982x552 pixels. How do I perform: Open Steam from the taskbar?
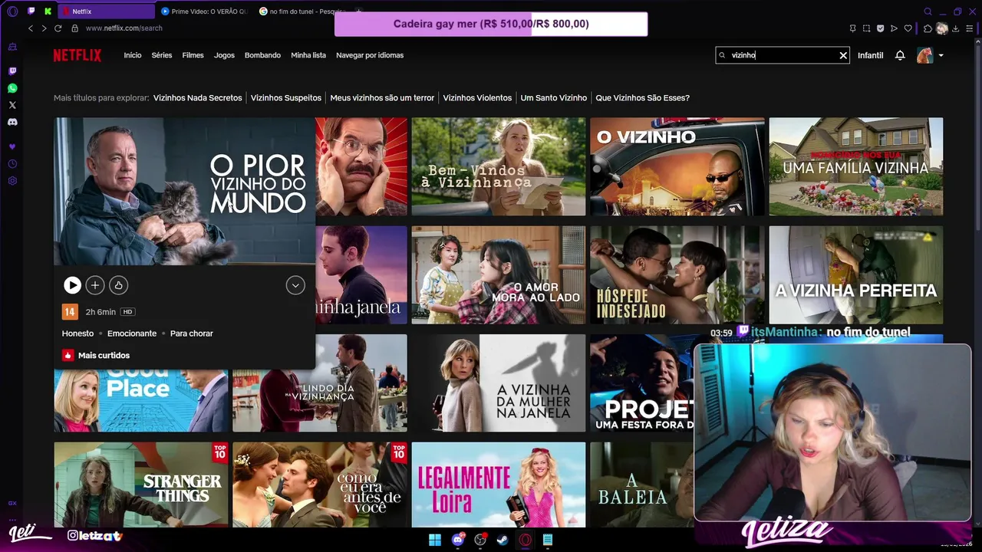pos(502,540)
